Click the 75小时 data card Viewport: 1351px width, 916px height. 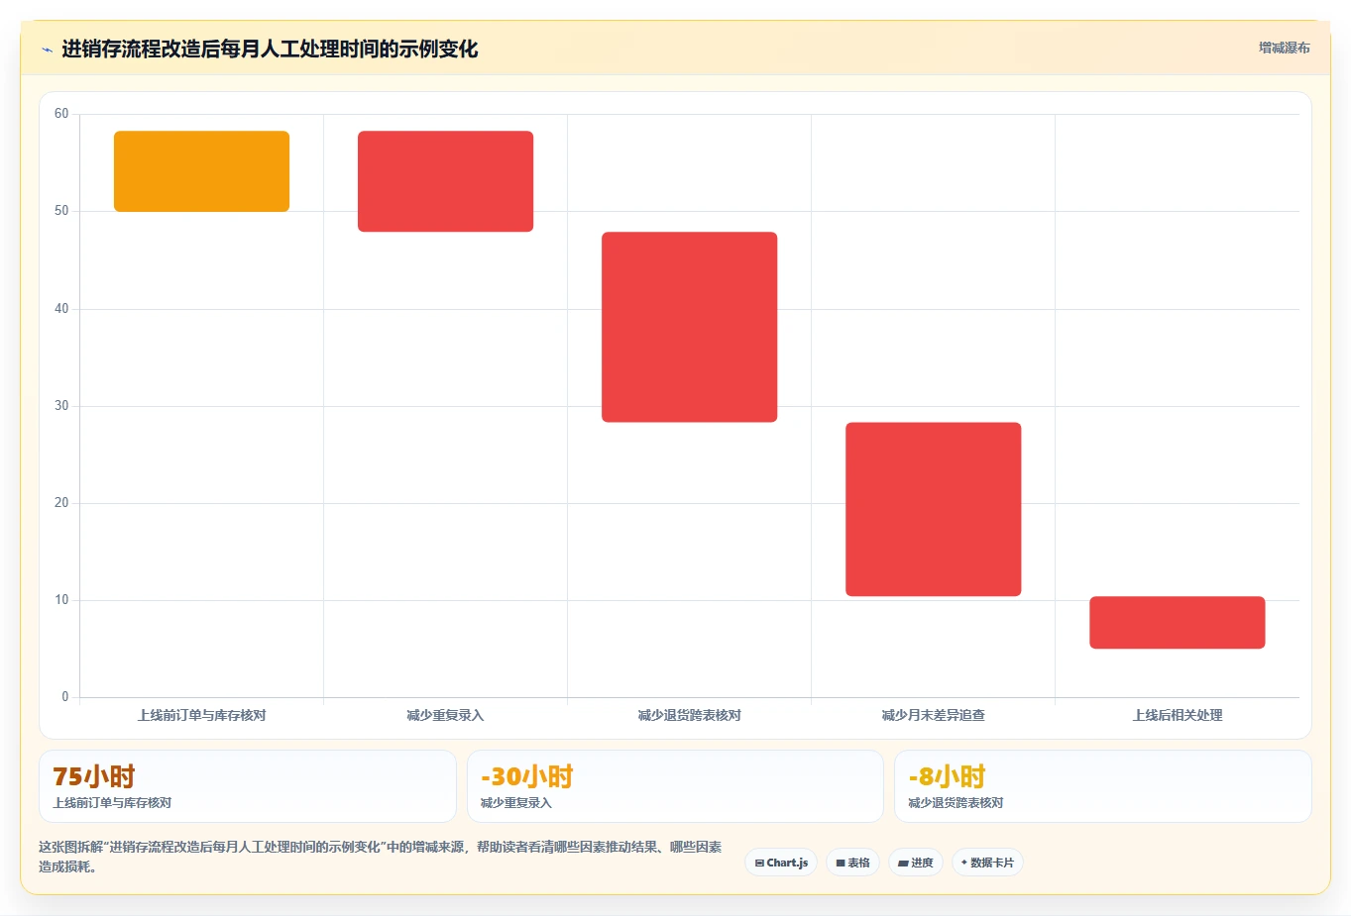tap(248, 786)
